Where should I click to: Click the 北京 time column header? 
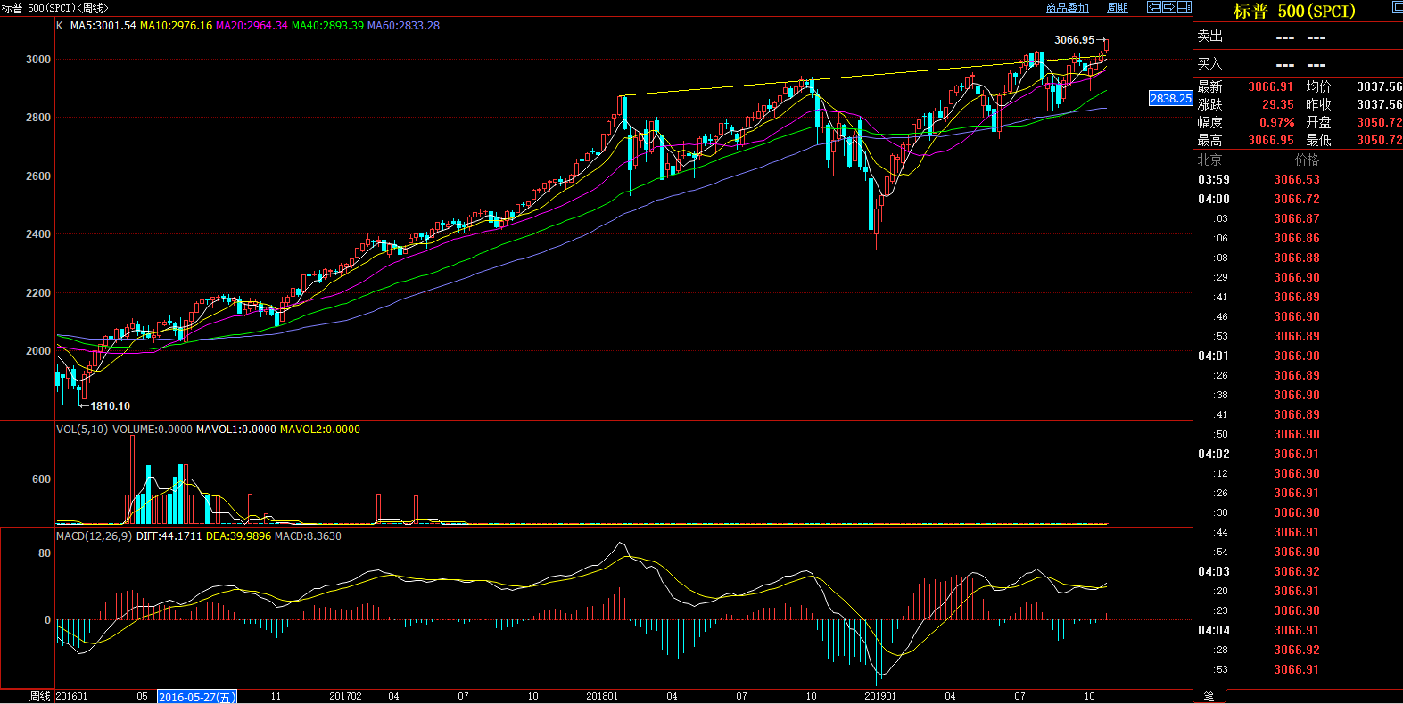pos(1209,160)
